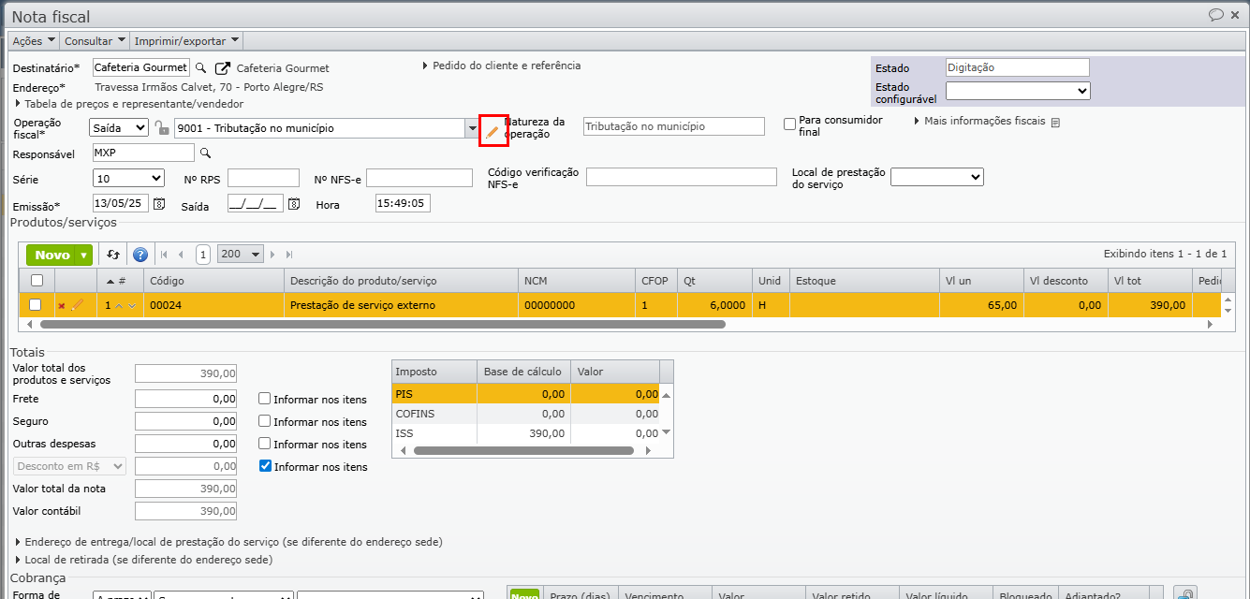This screenshot has width=1250, height=599.
Task: Click the padlock icon beside Operação fiscal
Action: tap(162, 128)
